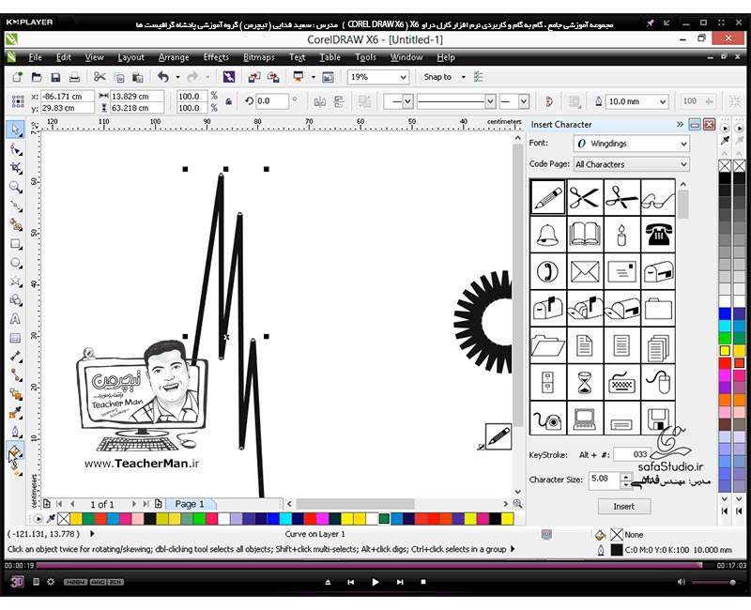Select the Shape edit tool
The image size is (751, 610).
click(15, 149)
